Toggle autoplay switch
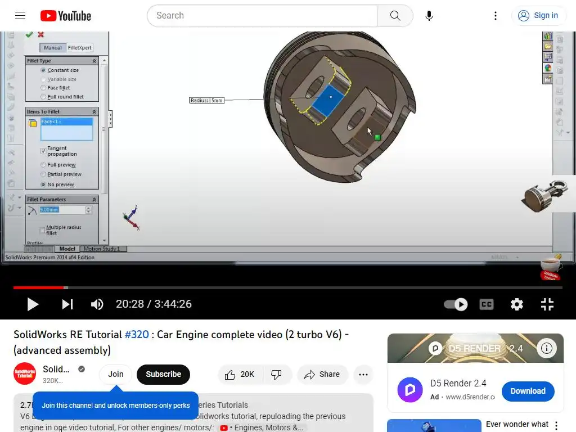Image resolution: width=576 pixels, height=432 pixels. (x=456, y=304)
